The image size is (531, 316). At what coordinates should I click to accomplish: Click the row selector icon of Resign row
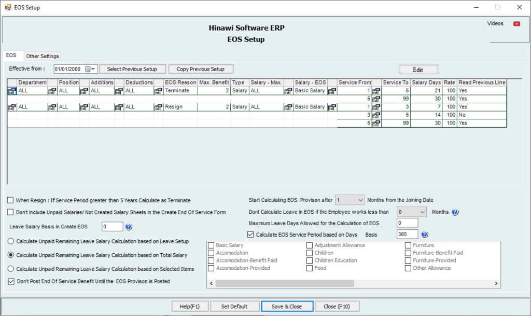click(x=12, y=107)
